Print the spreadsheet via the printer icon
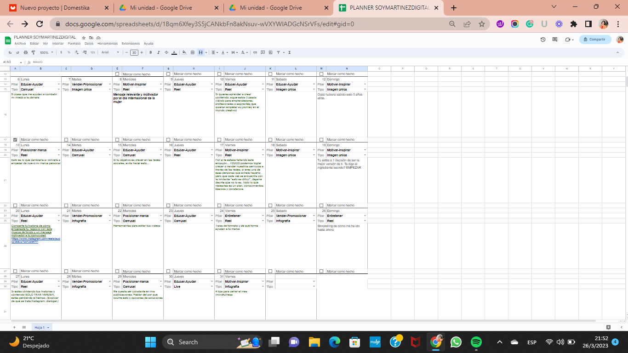The height and width of the screenshot is (353, 628). tap(26, 52)
